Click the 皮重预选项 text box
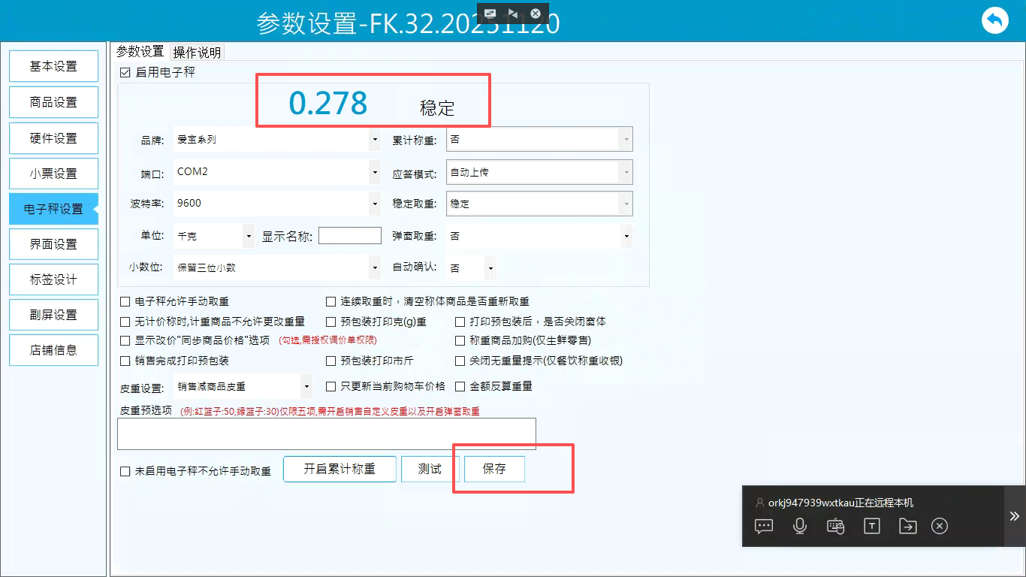1026x577 pixels. pyautogui.click(x=326, y=434)
